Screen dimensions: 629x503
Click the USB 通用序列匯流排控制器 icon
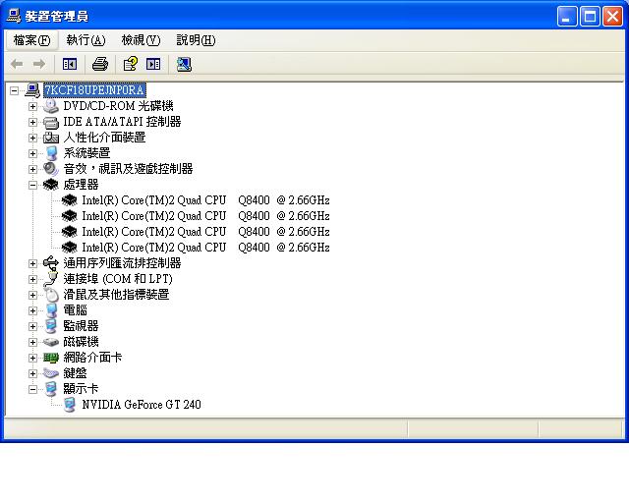coord(51,263)
